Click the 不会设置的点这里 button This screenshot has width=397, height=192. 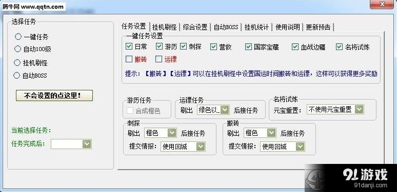click(54, 95)
